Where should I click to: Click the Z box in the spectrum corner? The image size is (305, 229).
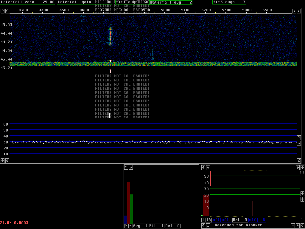[x=299, y=161]
